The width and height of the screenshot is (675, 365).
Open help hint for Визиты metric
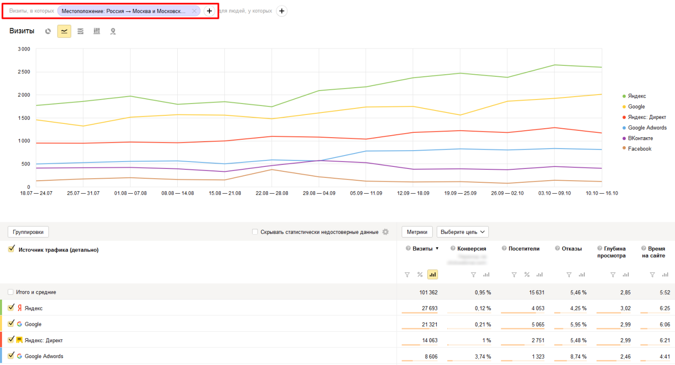pos(408,249)
